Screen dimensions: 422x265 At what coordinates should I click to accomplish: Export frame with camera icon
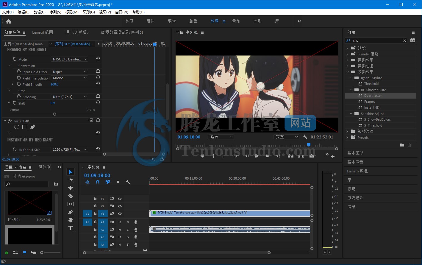(x=312, y=156)
